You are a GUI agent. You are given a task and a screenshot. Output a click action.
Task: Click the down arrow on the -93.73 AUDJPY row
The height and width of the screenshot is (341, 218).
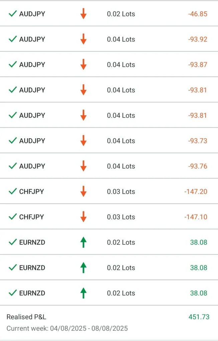coord(83,141)
